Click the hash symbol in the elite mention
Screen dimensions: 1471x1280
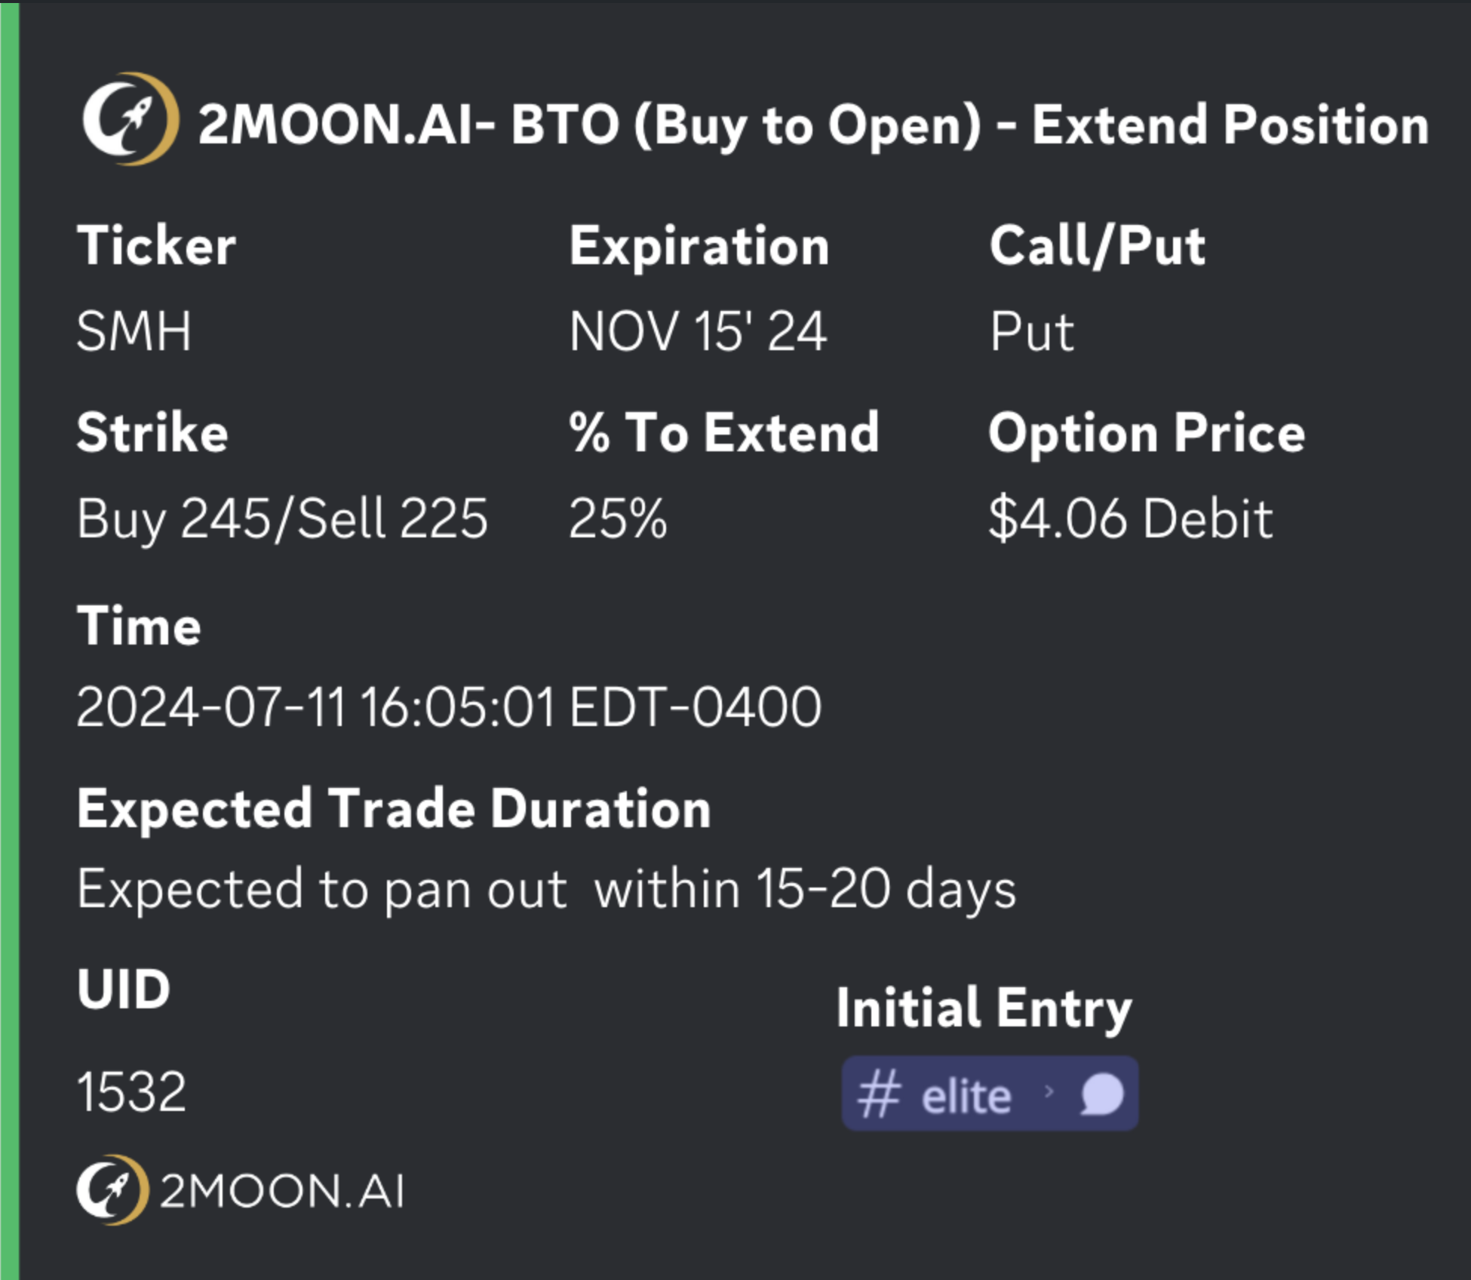pyautogui.click(x=879, y=1094)
